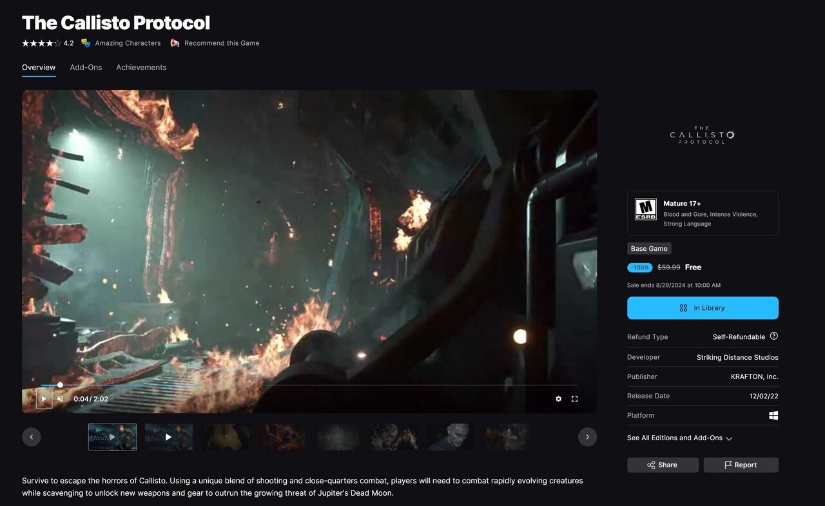Click the In Library button
Image resolution: width=825 pixels, height=506 pixels.
point(702,308)
